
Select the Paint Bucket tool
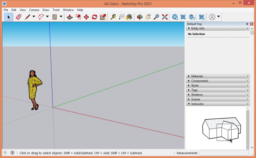pos(129,17)
